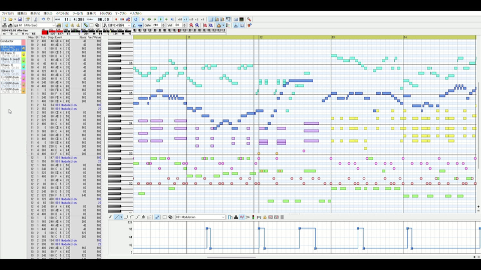Select the (Brass 1) track
Image resolution: width=481 pixels, height=270 pixels.
(x=11, y=72)
